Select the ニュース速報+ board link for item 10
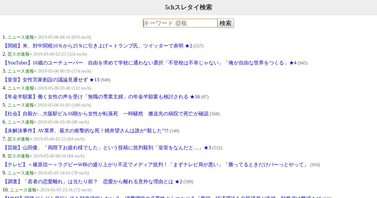 point(25,190)
